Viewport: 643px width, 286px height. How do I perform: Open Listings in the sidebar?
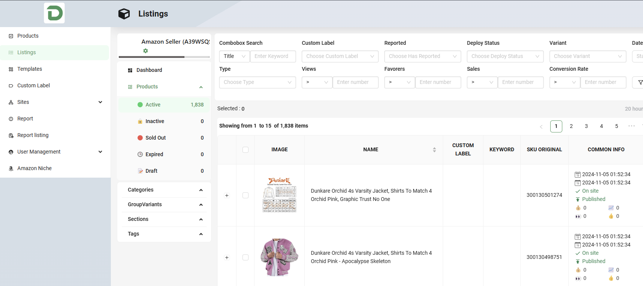55,53
